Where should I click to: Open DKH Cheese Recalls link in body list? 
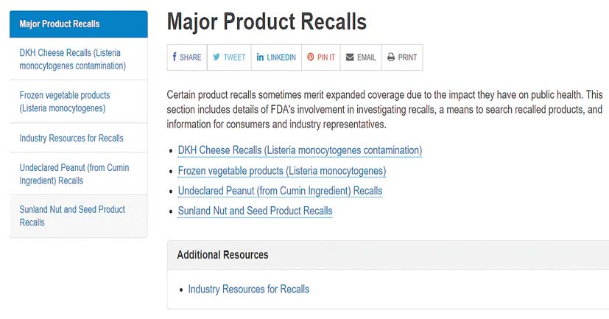pos(300,150)
